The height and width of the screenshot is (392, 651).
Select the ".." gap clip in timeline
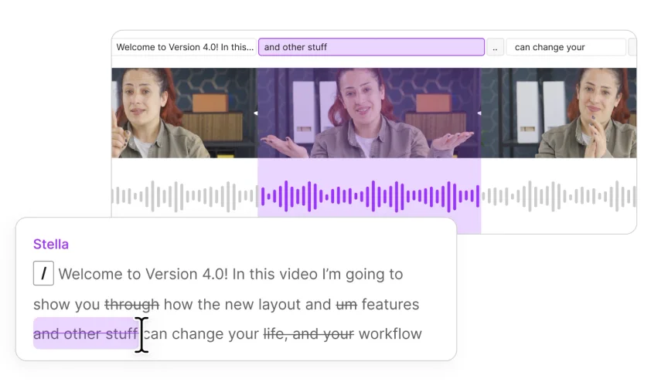(495, 47)
